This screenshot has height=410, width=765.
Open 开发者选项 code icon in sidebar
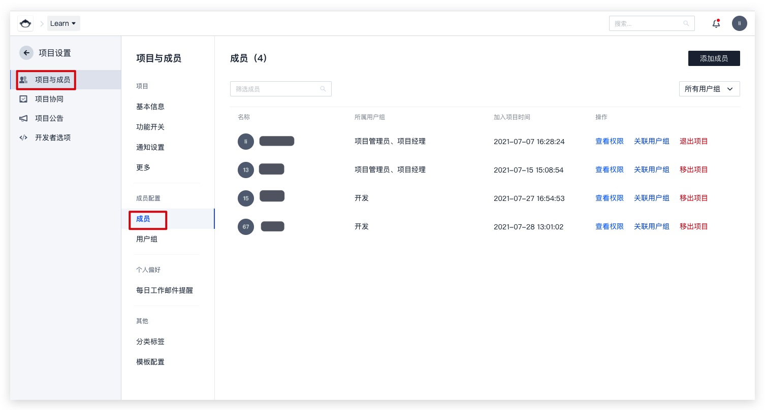pos(23,138)
